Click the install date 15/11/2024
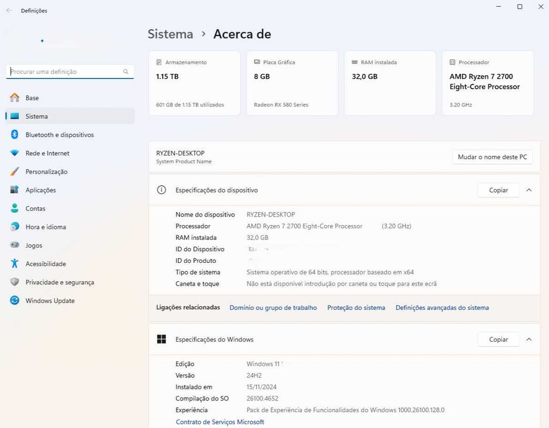This screenshot has width=549, height=428. point(261,387)
